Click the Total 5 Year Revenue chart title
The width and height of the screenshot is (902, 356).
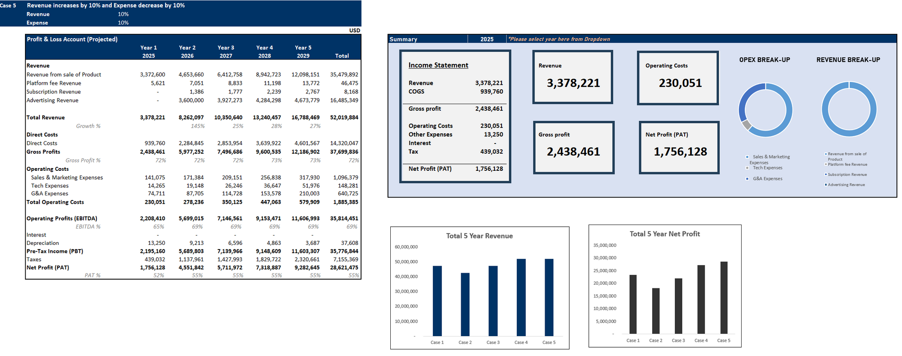click(479, 236)
